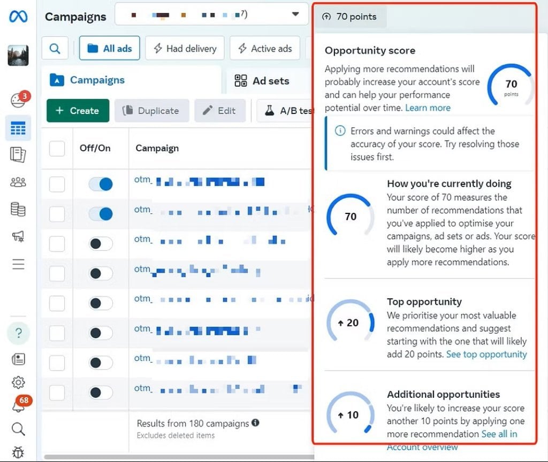Click the lightning icon in Active ads
548x462 pixels.
click(242, 48)
